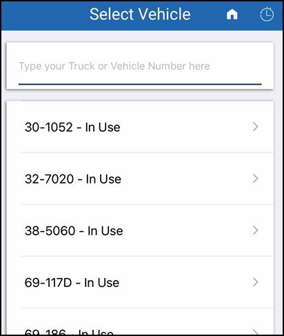Go to the Home screen icon
284x336 pixels.
tap(232, 14)
